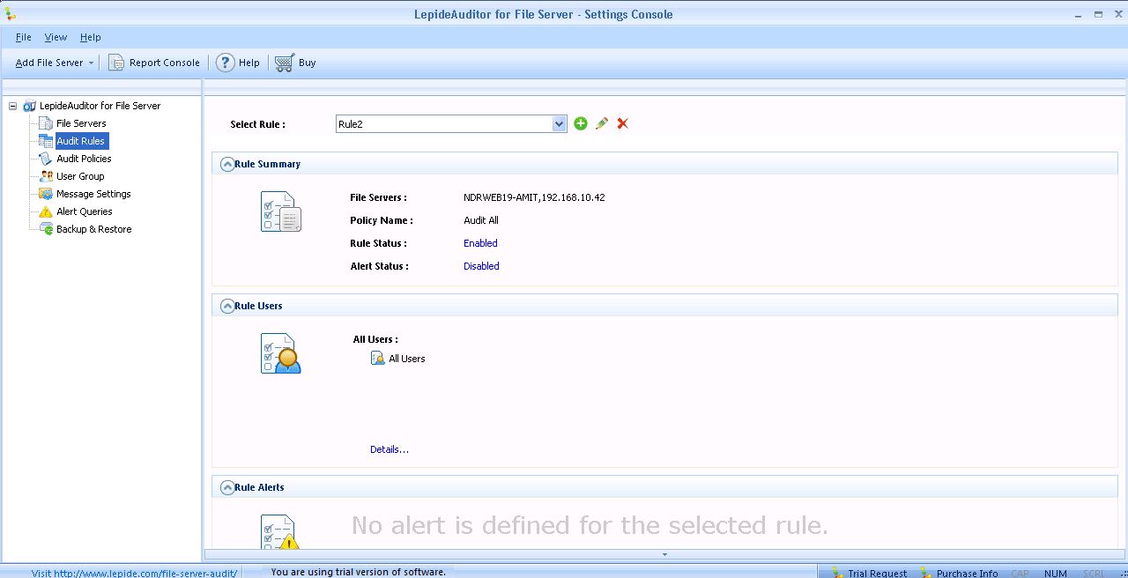Click the File Servers tree icon
Screen dimensions: 1128x578
(x=46, y=123)
